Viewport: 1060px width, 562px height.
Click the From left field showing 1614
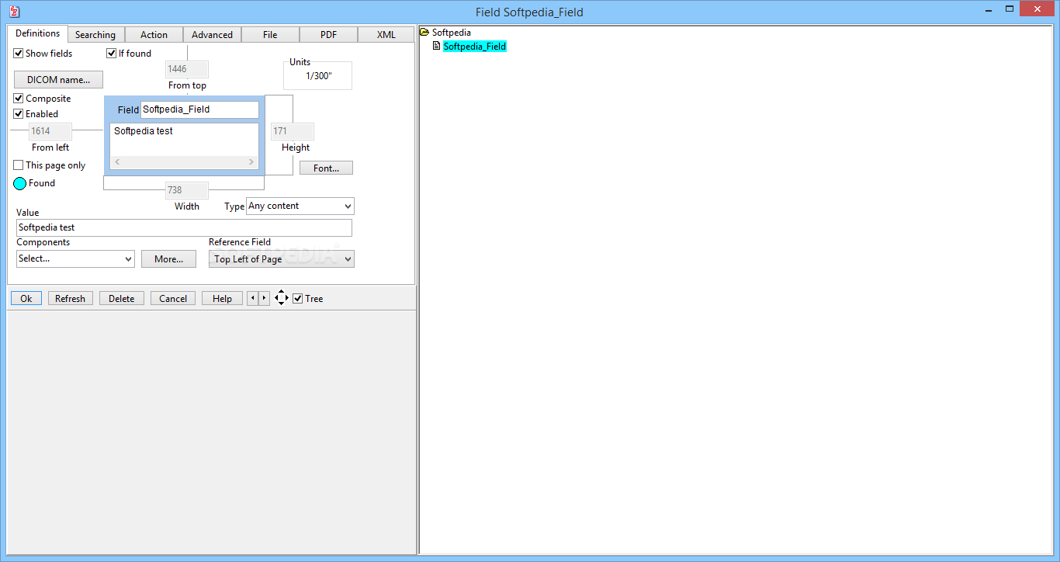50,131
